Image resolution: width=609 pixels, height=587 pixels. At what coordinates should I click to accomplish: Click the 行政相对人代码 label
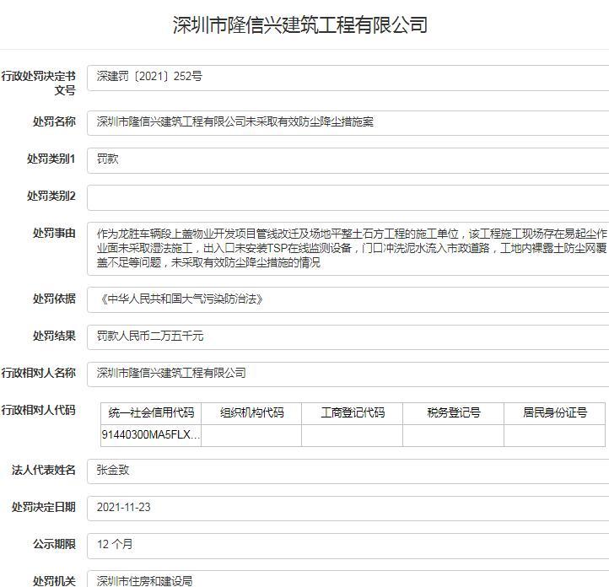click(38, 410)
